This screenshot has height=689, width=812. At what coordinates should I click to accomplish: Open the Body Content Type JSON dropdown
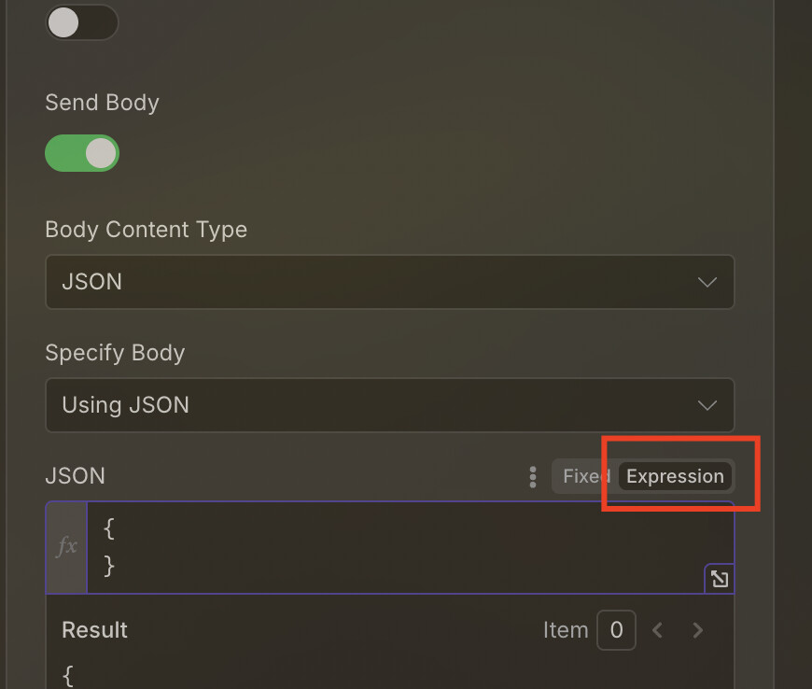pos(390,282)
